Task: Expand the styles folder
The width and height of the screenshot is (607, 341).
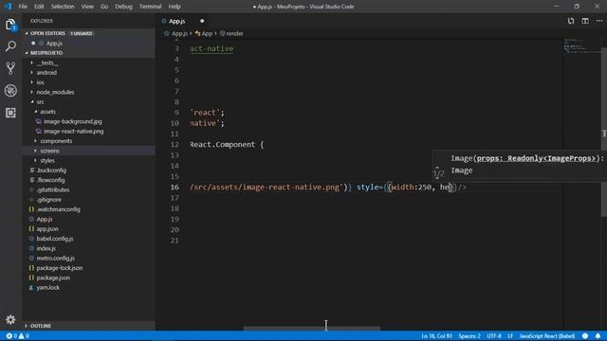Action: click(x=47, y=160)
